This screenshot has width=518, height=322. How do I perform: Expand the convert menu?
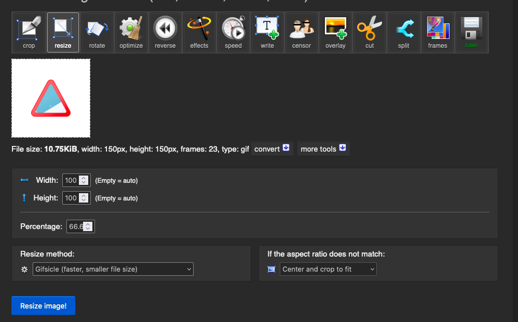pos(272,149)
